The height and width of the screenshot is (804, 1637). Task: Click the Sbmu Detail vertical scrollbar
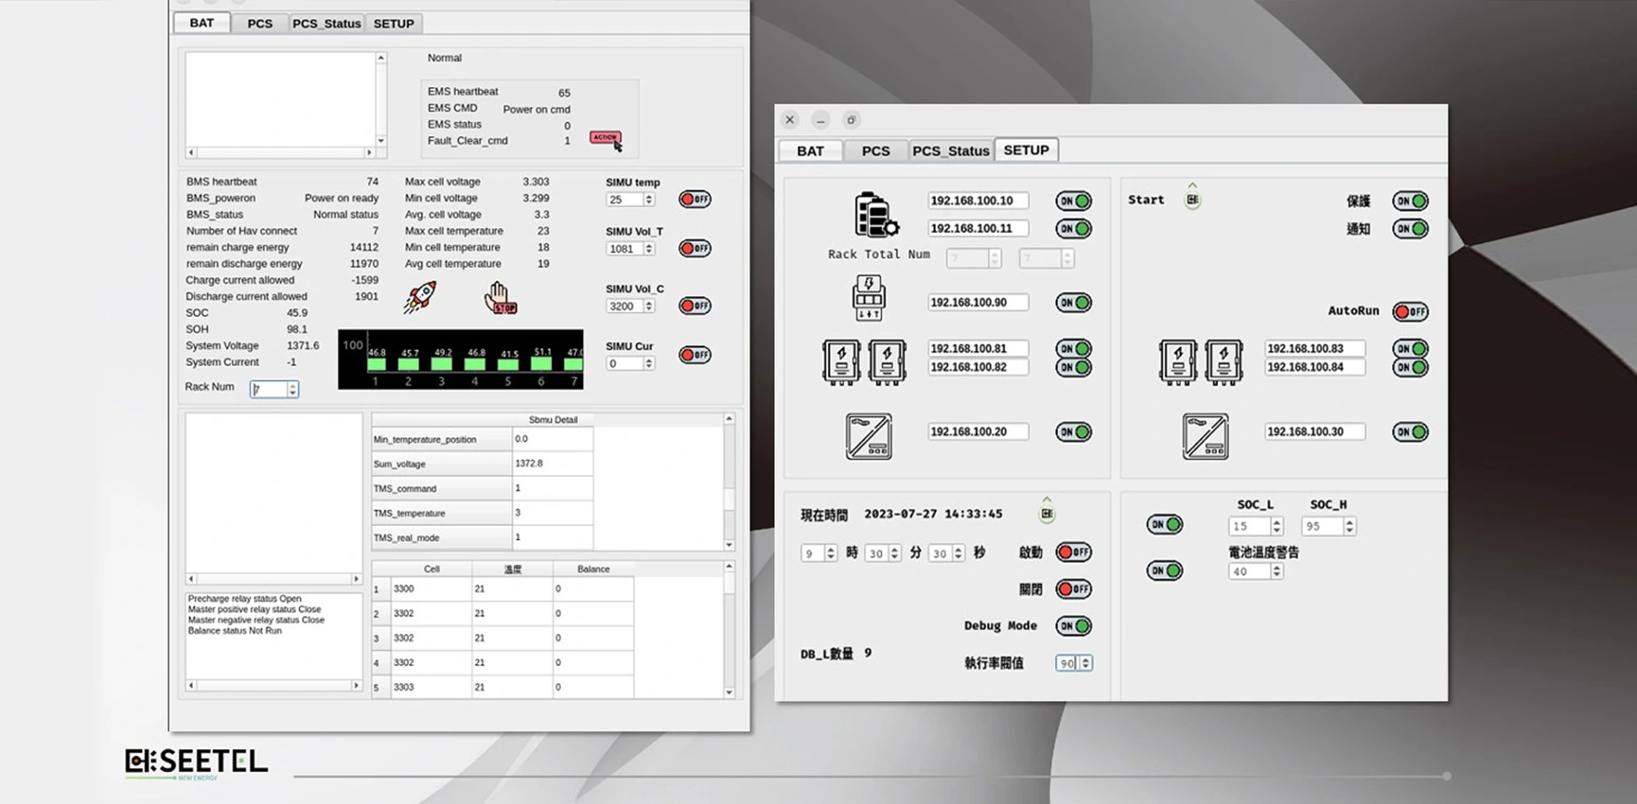click(x=729, y=482)
